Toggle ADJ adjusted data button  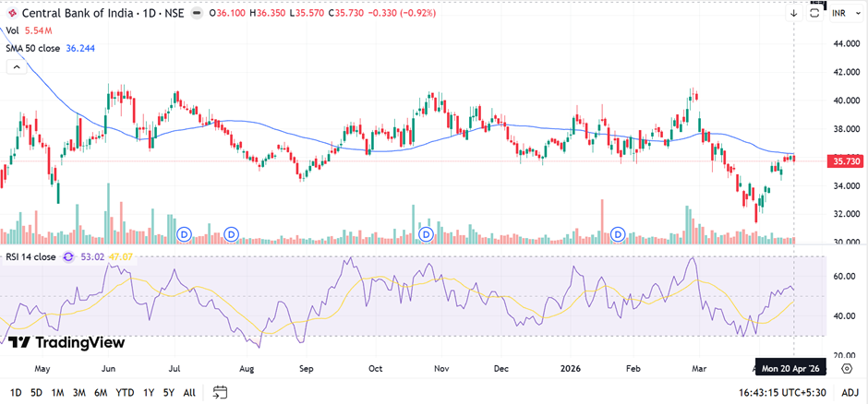click(847, 392)
